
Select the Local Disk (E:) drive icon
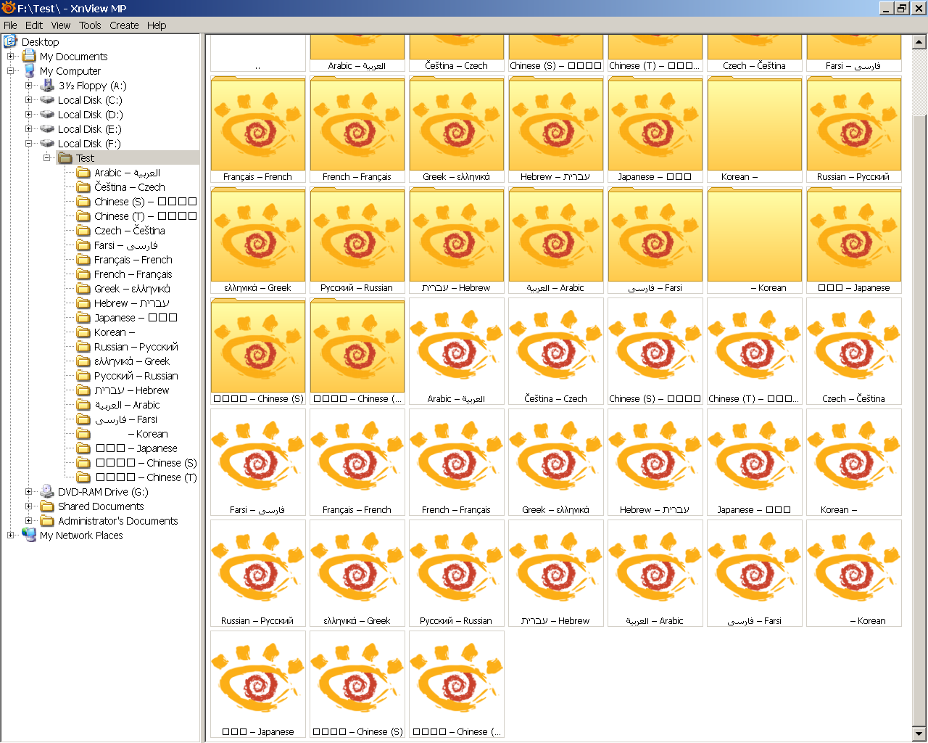coord(47,128)
